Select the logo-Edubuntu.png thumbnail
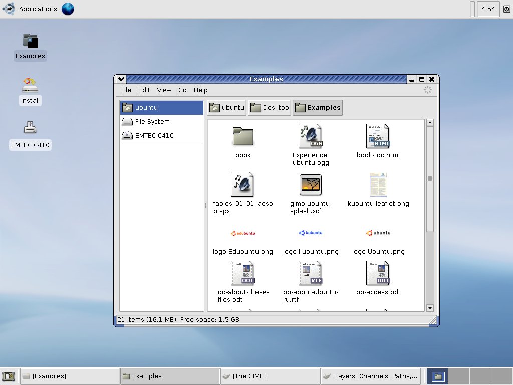Image resolution: width=513 pixels, height=385 pixels. click(243, 233)
